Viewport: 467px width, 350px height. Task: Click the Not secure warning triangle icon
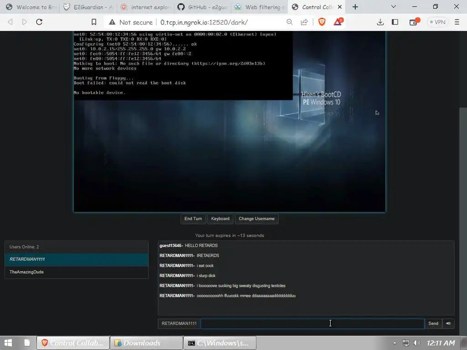[x=112, y=22]
